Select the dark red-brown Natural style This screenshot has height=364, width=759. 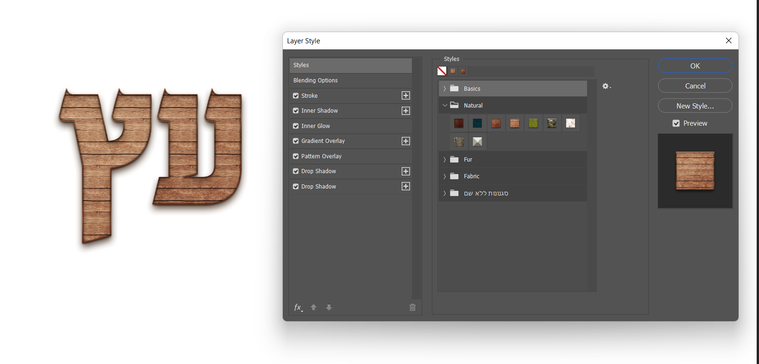(x=459, y=123)
